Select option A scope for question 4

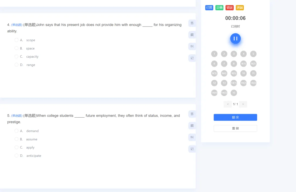click(x=16, y=40)
